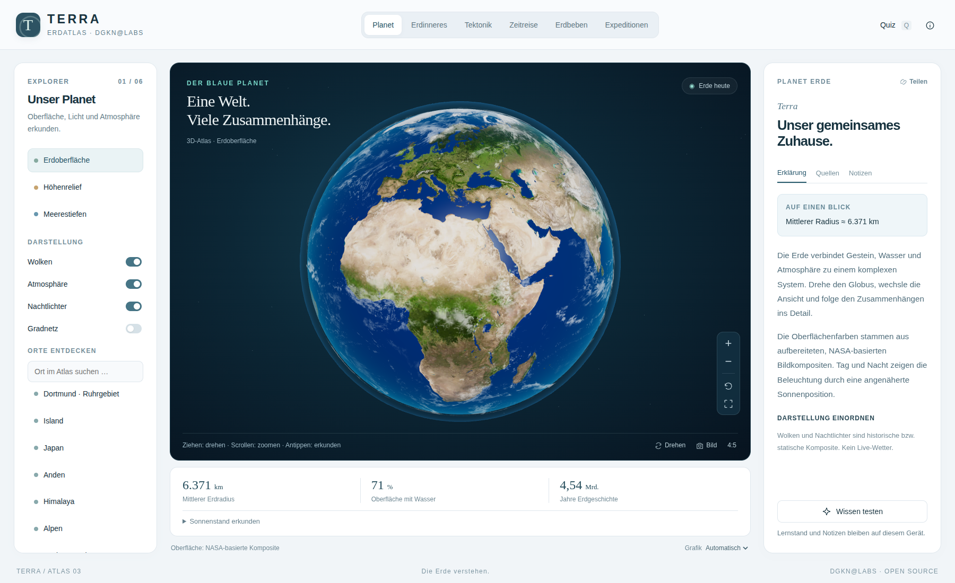Focus the Ort im Atlas suchen field

[x=85, y=372]
